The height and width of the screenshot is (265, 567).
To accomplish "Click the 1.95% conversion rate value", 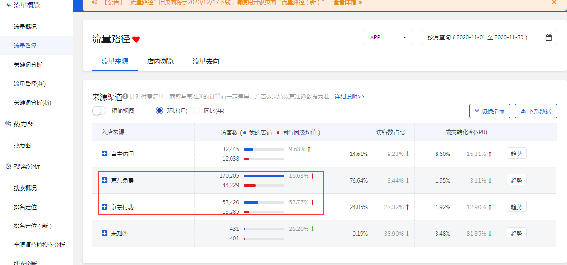I will 443,180.
